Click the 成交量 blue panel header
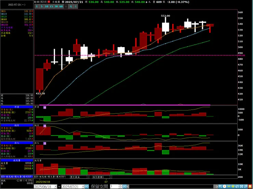This screenshot has width=253, height=189. 17,160
